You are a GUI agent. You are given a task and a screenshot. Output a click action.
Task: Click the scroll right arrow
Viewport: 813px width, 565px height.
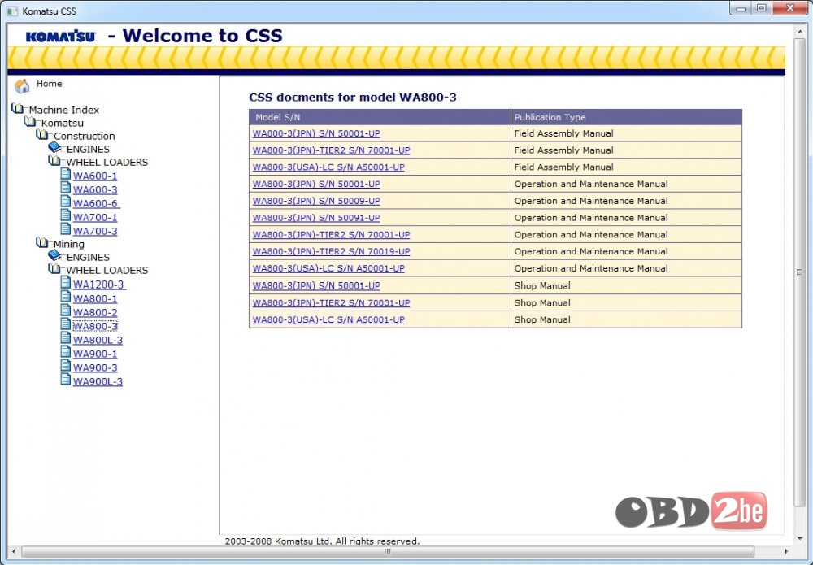tap(786, 551)
